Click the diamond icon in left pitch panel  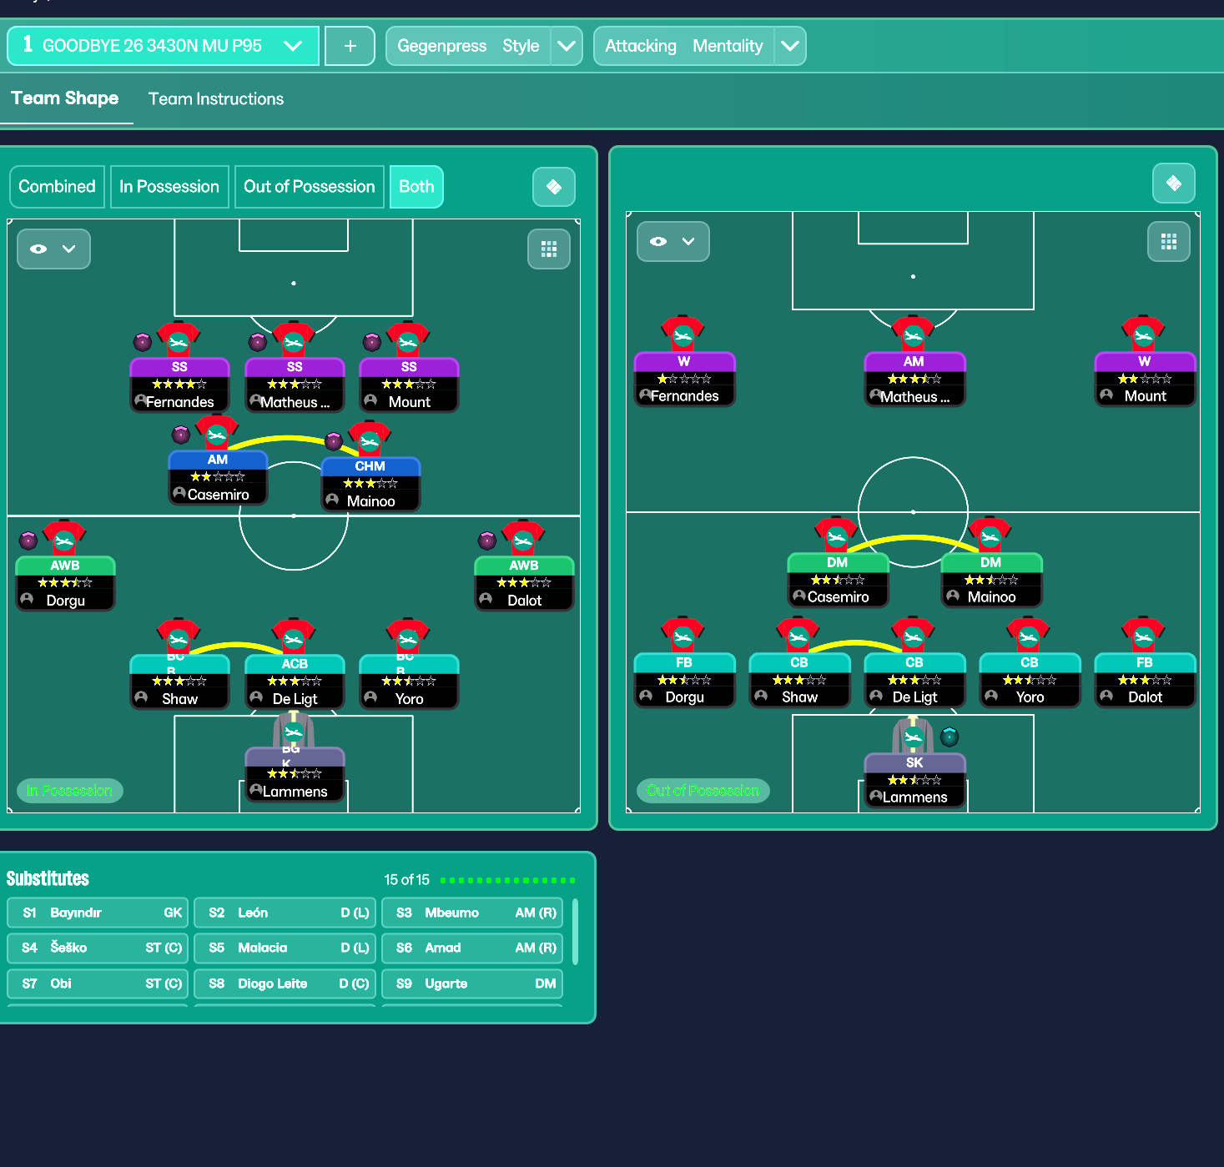[553, 187]
